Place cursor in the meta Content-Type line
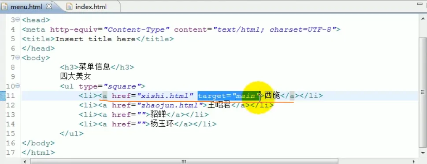This screenshot has height=164, width=427. (181, 29)
